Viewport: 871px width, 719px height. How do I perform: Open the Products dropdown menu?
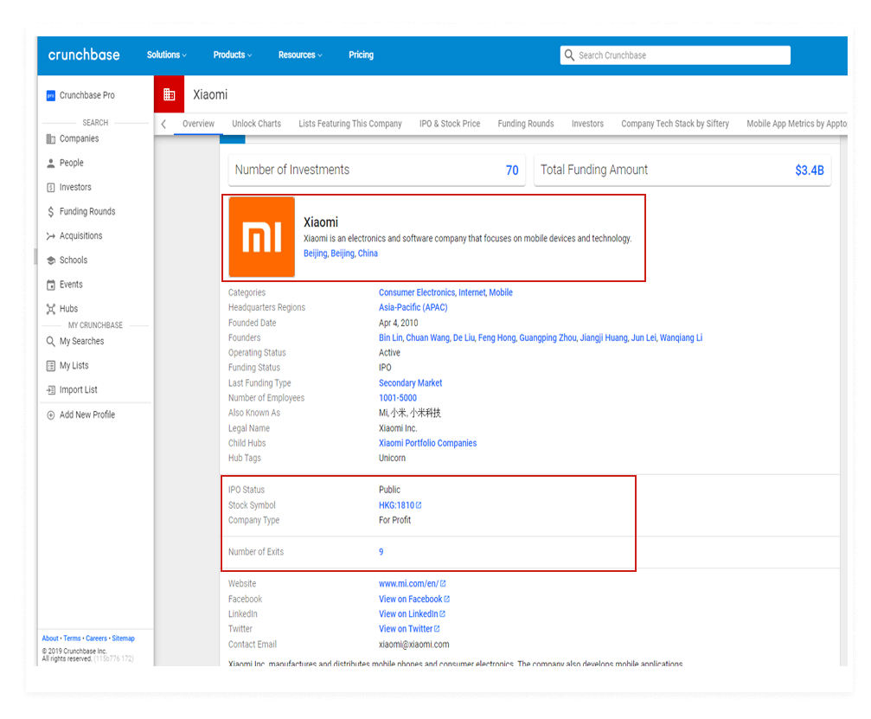click(x=232, y=55)
